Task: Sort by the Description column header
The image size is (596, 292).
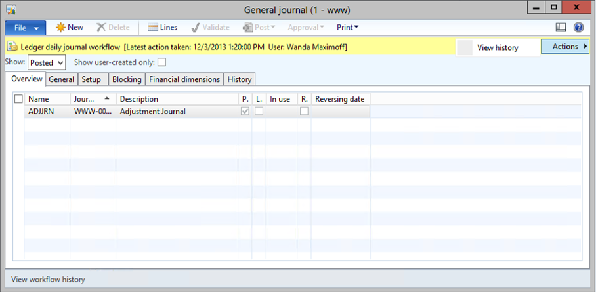Action: pos(176,99)
